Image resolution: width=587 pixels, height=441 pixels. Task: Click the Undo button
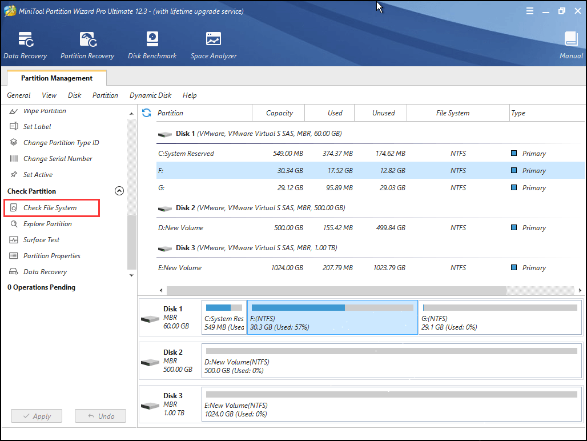[x=100, y=416]
